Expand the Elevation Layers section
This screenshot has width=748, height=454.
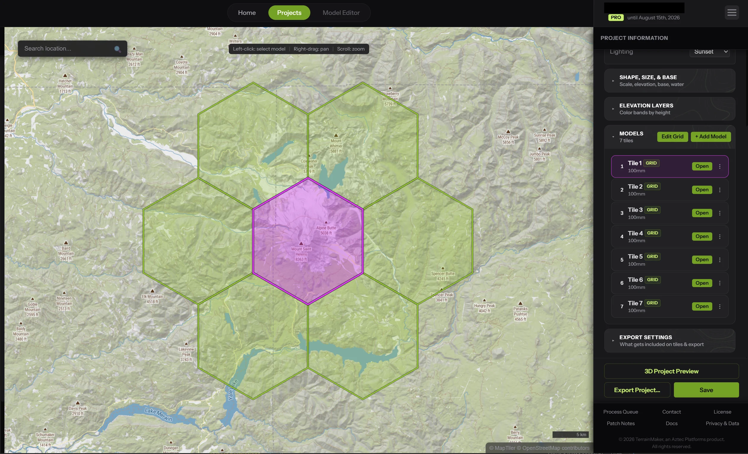[x=669, y=109]
